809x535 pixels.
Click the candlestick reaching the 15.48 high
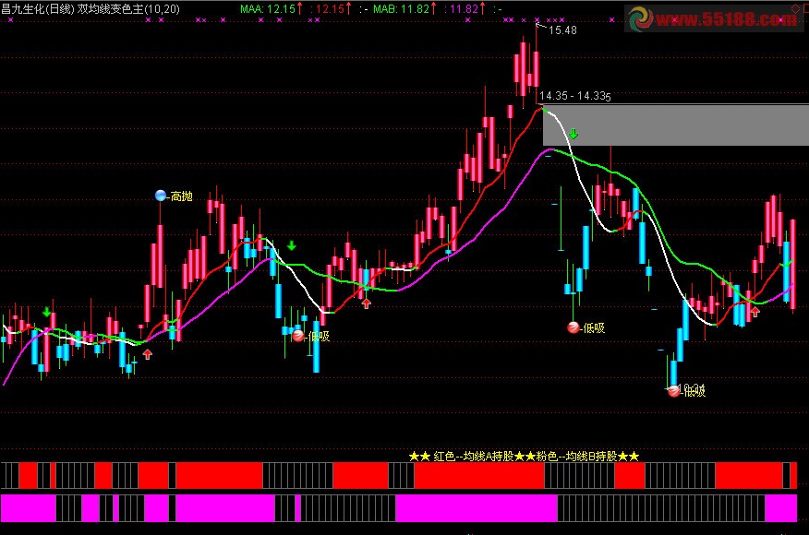tap(537, 62)
